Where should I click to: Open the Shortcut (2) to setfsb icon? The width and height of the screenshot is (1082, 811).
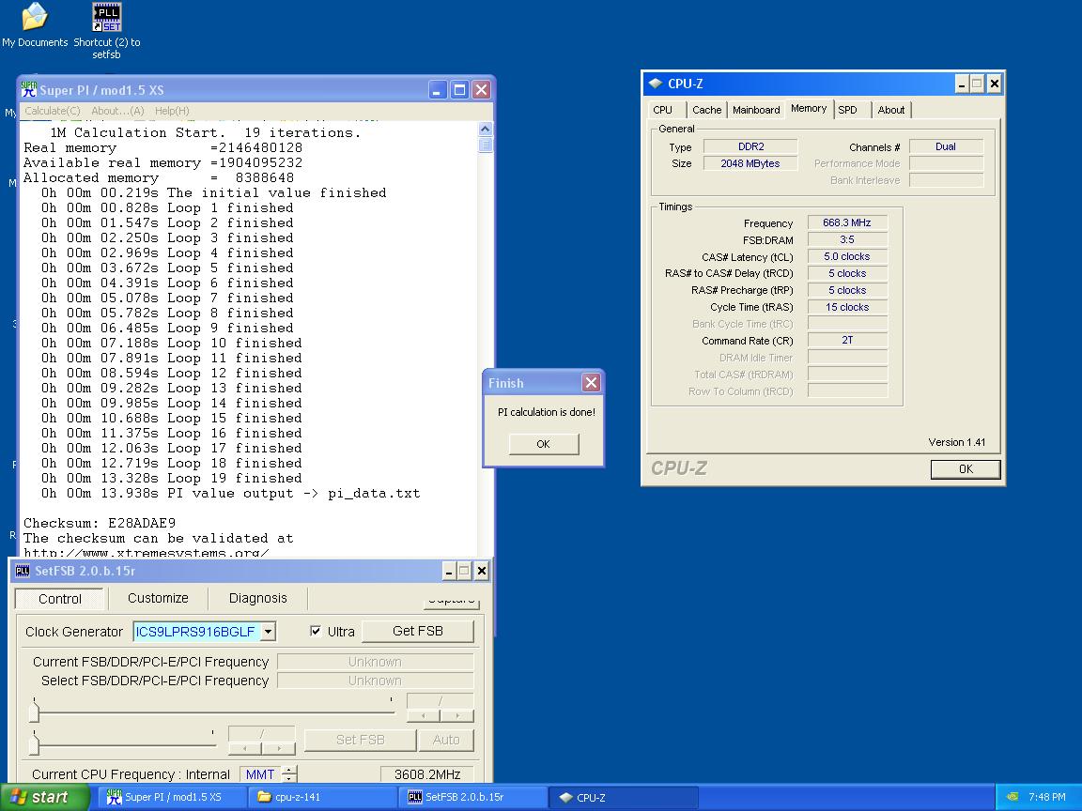pos(107,31)
